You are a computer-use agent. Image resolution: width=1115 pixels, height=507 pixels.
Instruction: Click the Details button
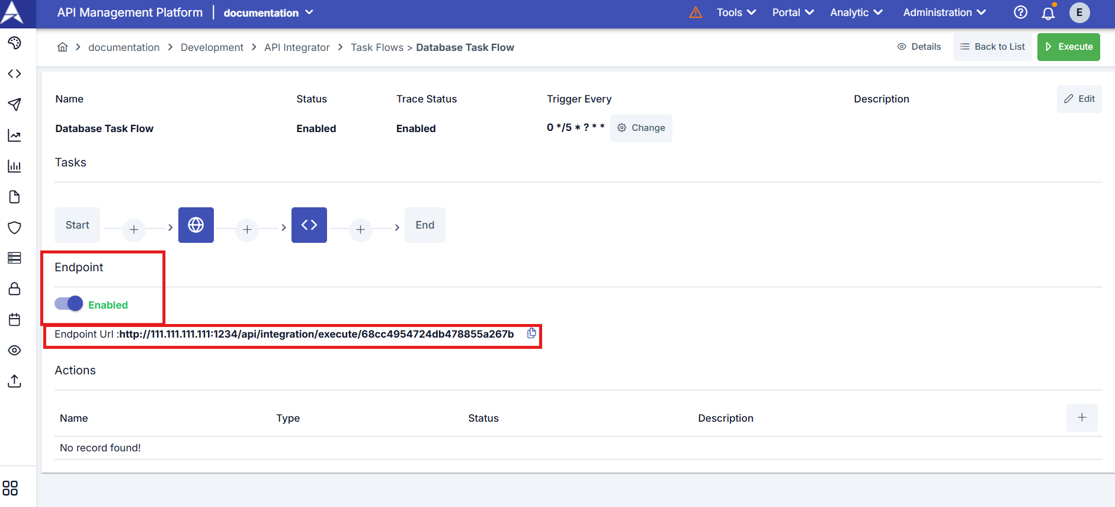click(x=919, y=47)
